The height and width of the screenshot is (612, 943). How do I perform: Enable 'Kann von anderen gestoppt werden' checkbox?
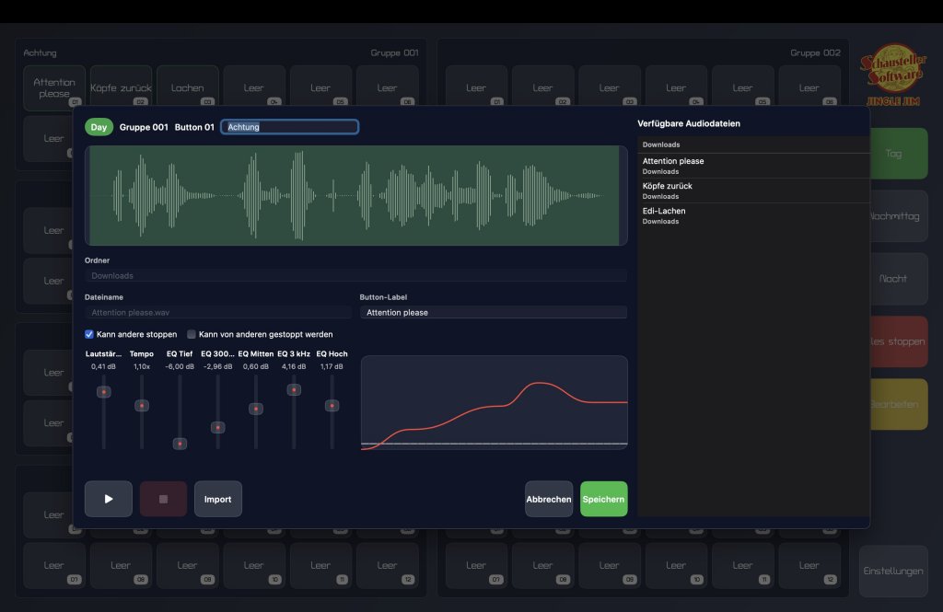coord(192,334)
